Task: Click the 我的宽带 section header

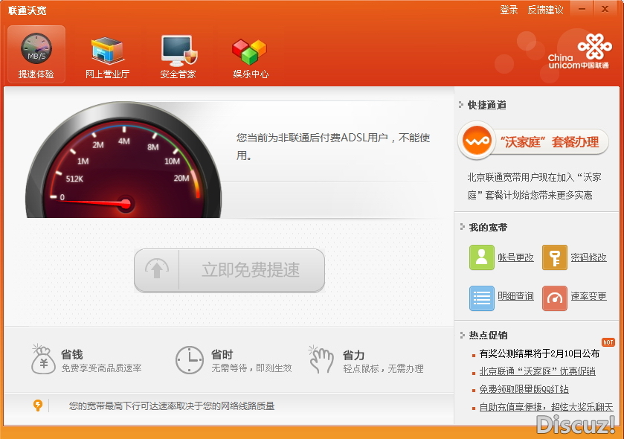Action: pyautogui.click(x=488, y=227)
